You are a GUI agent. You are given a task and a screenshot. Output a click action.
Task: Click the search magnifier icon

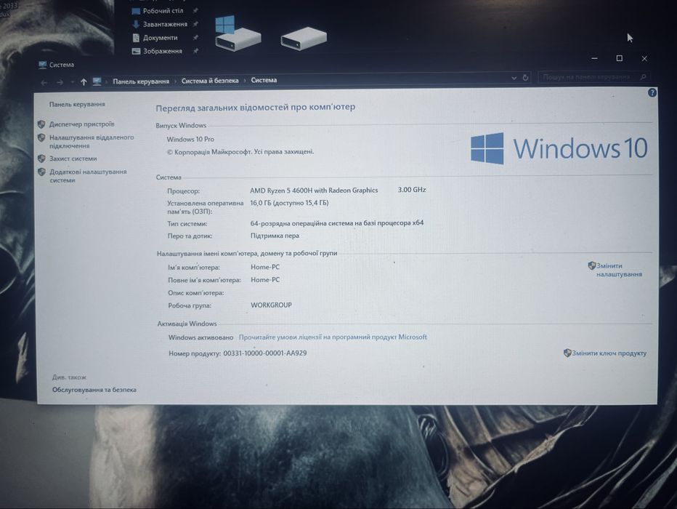pos(644,77)
